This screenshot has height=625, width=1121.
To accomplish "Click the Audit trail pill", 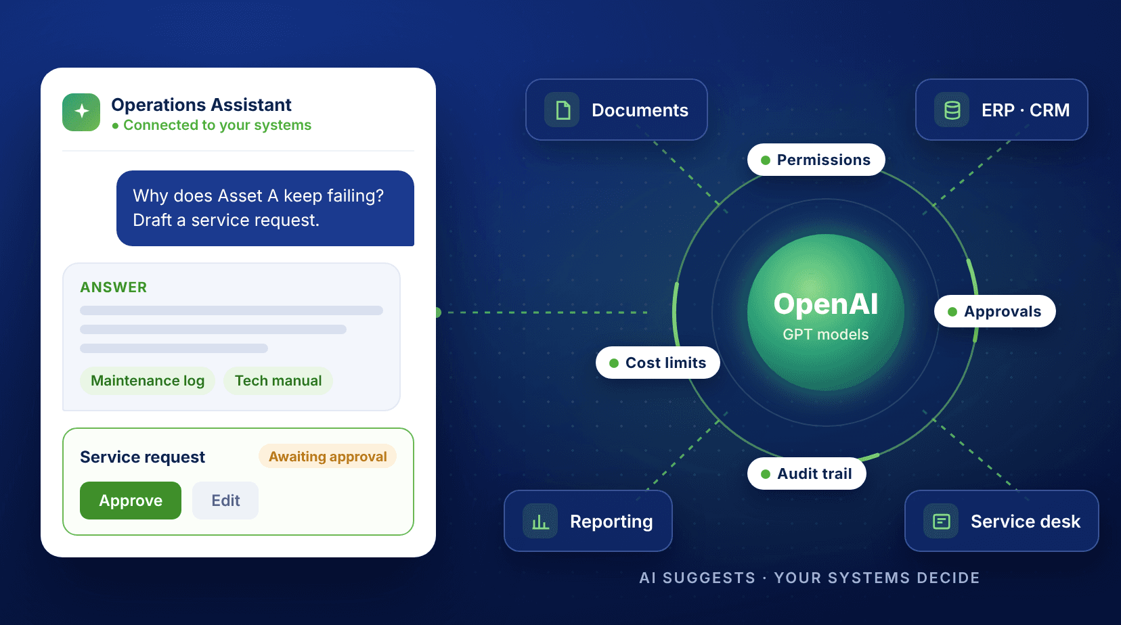I will [807, 473].
